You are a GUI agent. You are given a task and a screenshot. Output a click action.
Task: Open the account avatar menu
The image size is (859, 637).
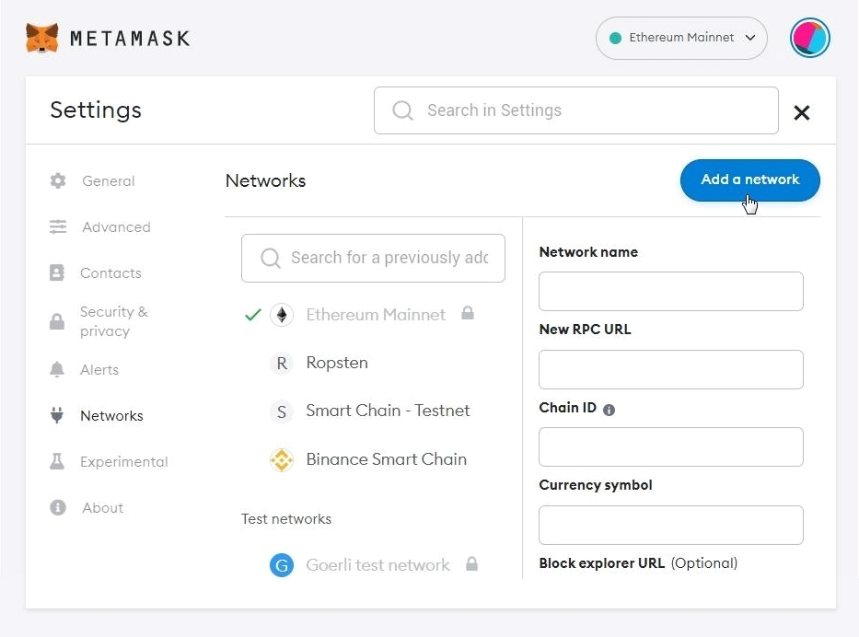click(x=809, y=38)
